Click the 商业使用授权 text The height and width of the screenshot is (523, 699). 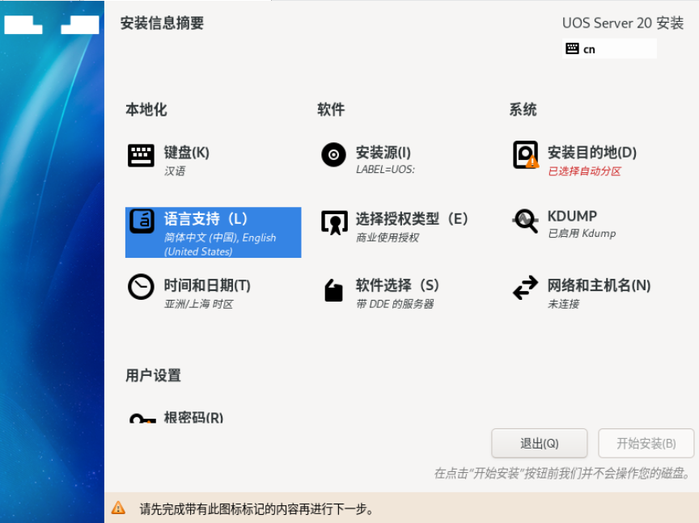388,238
